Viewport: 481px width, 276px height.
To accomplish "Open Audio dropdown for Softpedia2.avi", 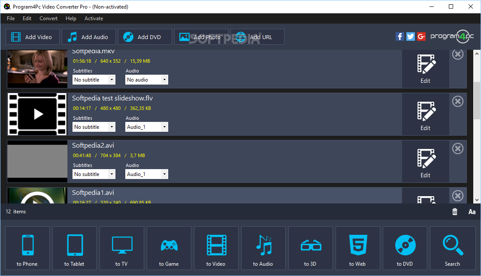I will click(147, 174).
